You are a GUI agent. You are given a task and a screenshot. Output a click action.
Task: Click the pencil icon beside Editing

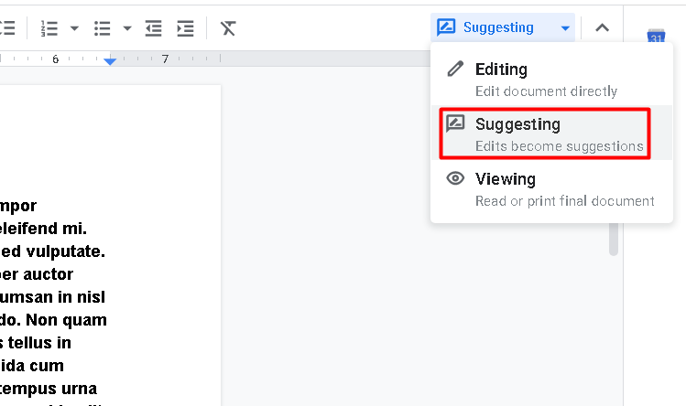pyautogui.click(x=455, y=69)
